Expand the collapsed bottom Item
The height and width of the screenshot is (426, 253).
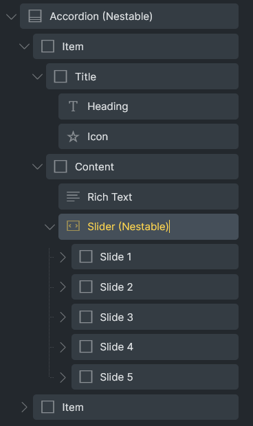[x=24, y=407]
